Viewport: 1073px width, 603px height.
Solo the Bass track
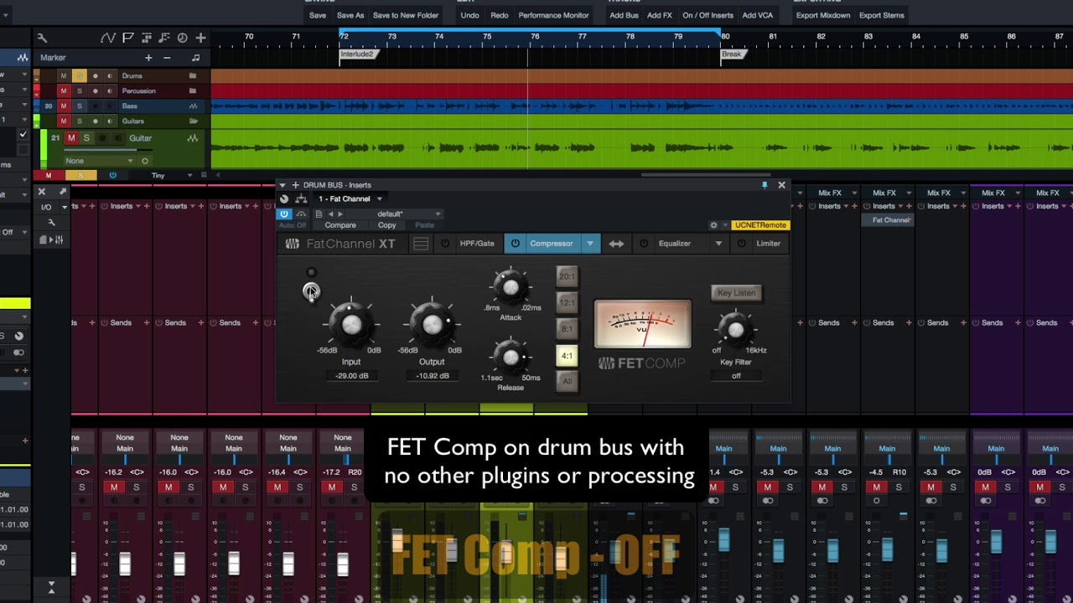(80, 106)
